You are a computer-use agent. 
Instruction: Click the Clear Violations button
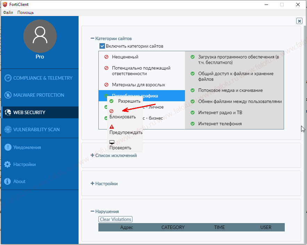(115, 219)
